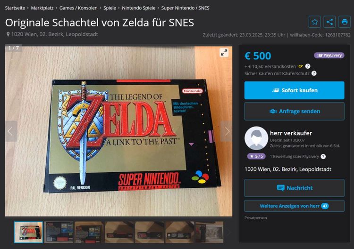Click the PayLivery badge
The image size is (354, 249).
point(329,55)
